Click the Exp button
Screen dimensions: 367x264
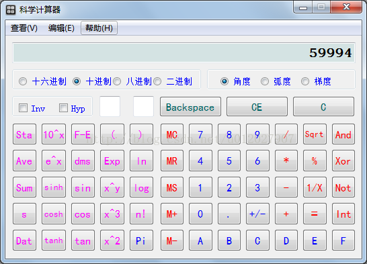(x=112, y=161)
